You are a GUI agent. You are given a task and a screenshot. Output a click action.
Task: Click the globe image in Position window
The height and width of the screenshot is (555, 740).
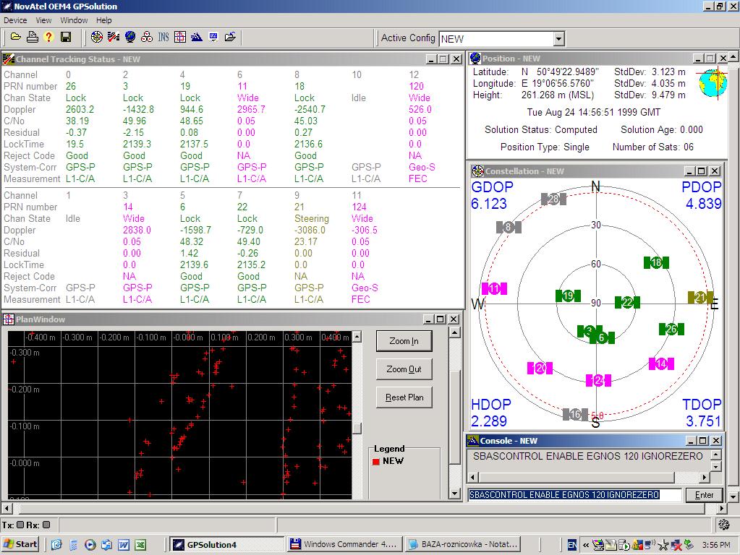(x=713, y=83)
